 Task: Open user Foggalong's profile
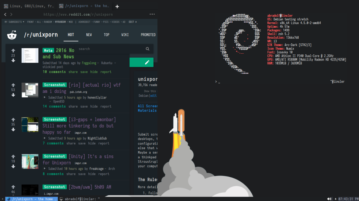[x=89, y=63]
